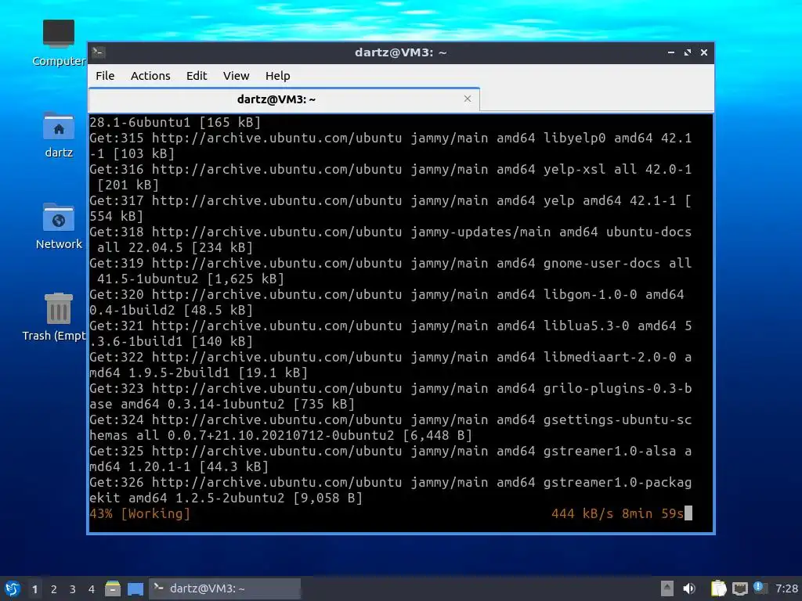Select the dartz home folder icon
802x601 pixels.
pos(58,135)
